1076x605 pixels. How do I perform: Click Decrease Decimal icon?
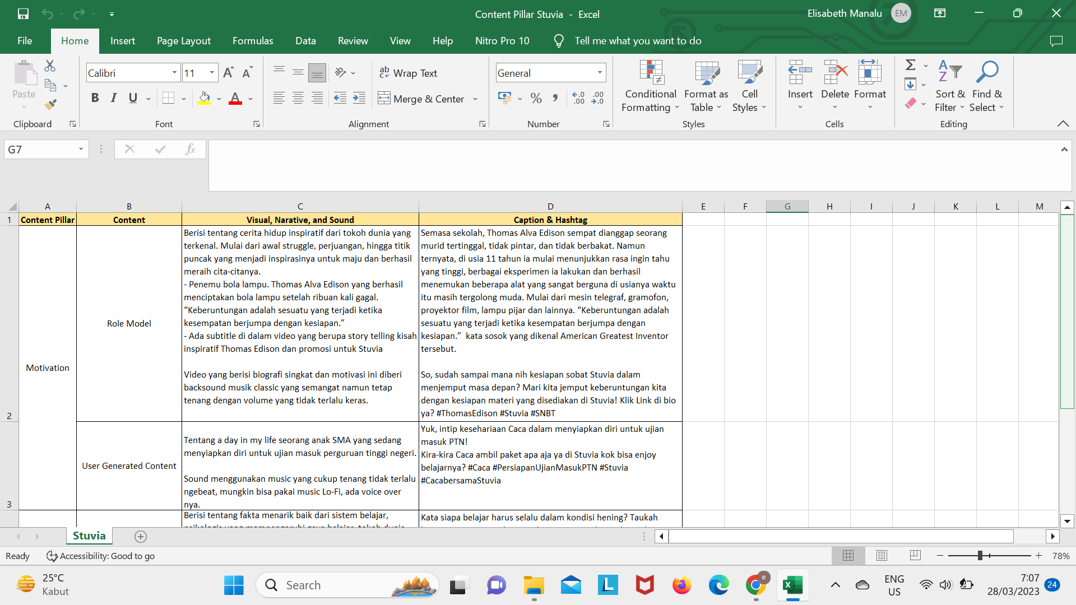pyautogui.click(x=597, y=99)
